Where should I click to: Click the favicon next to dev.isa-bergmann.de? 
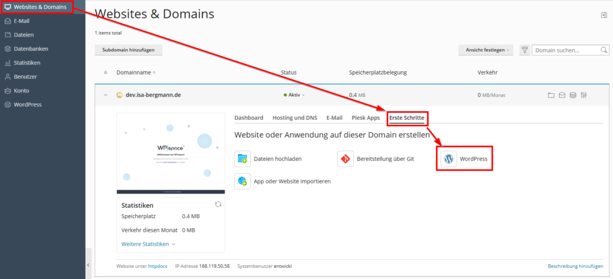click(x=120, y=95)
